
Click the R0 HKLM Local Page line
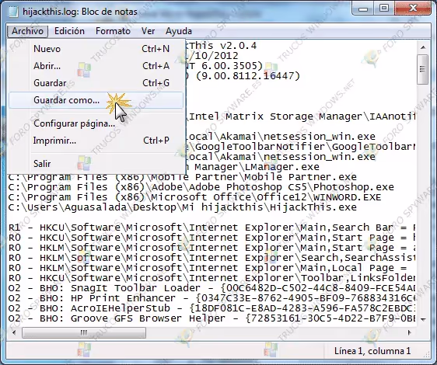click(208, 268)
